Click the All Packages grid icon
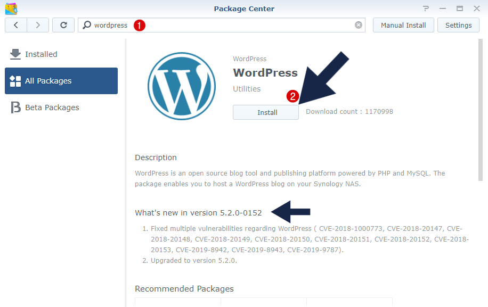 [x=15, y=81]
